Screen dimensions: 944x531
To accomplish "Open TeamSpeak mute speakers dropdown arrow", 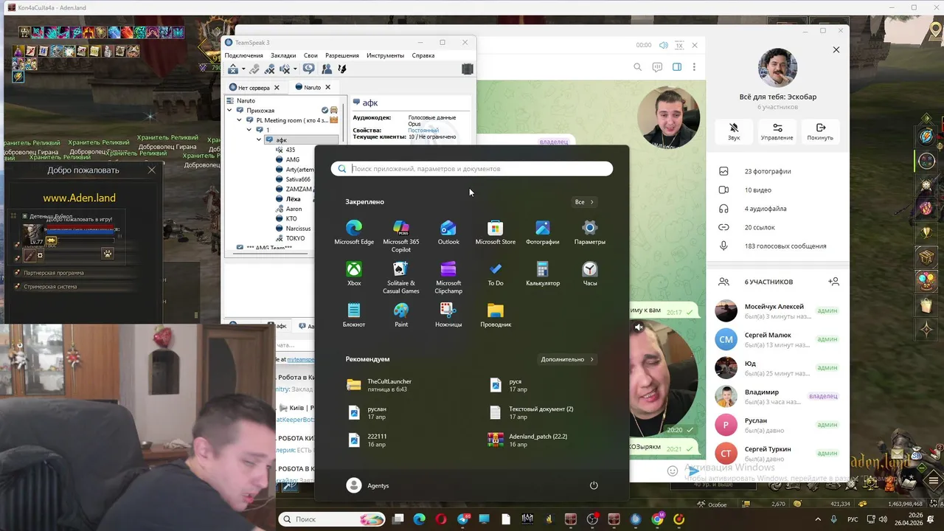I will (294, 69).
